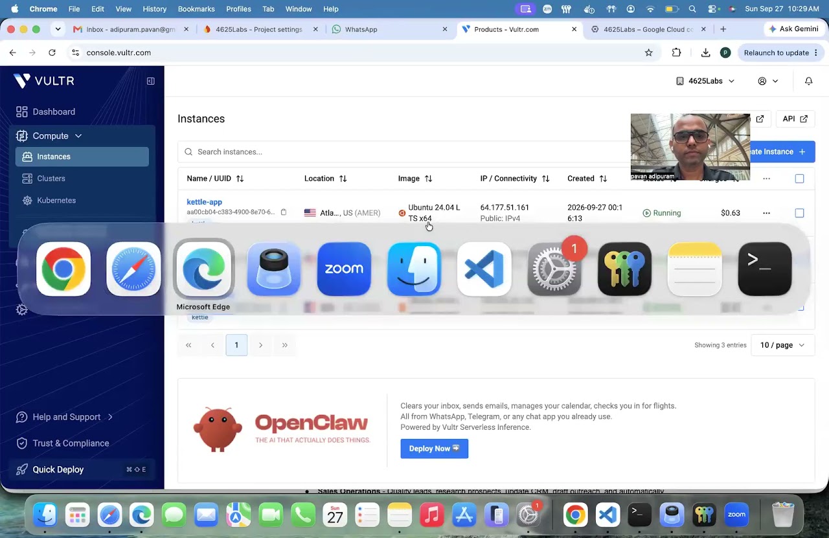
Task: Change the 10 / page dropdown
Action: tap(782, 345)
